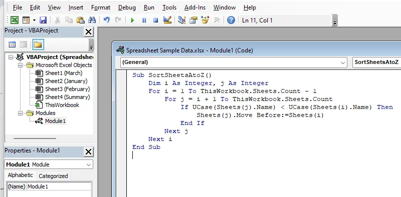Open the View menu
Screen dimensions: 401x197
[x=54, y=7]
